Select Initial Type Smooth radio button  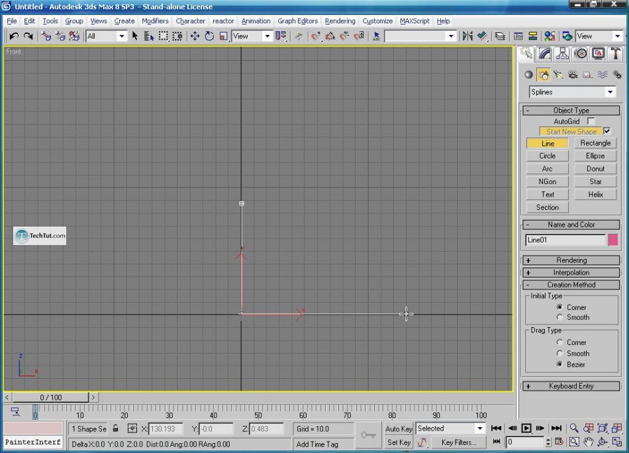tap(559, 317)
